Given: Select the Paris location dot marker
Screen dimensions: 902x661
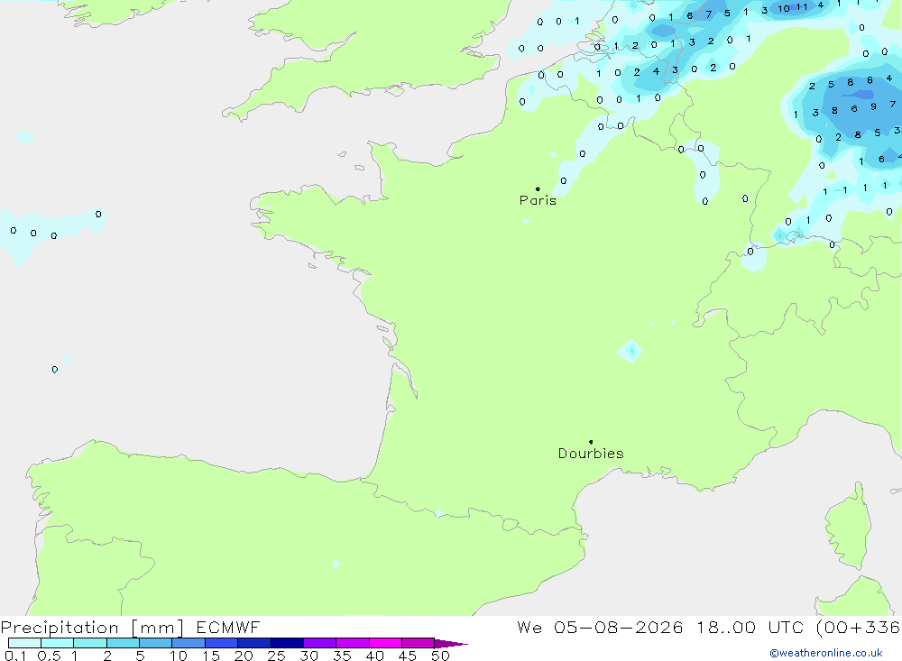Looking at the screenshot, I should (538, 188).
